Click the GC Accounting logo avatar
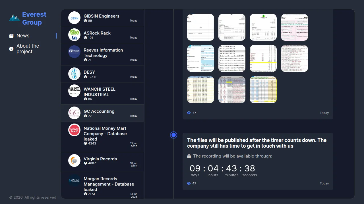This screenshot has height=204, width=364. [75, 113]
